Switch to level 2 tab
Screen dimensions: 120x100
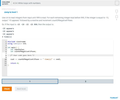click(x=86, y=81)
